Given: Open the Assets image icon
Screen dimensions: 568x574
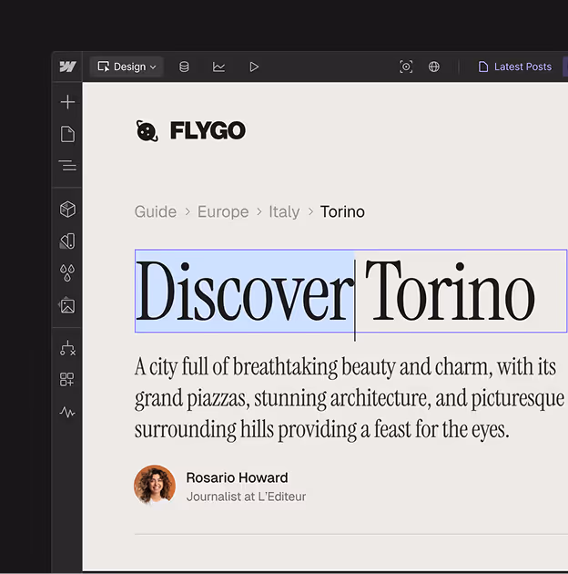Looking at the screenshot, I should pos(67,305).
